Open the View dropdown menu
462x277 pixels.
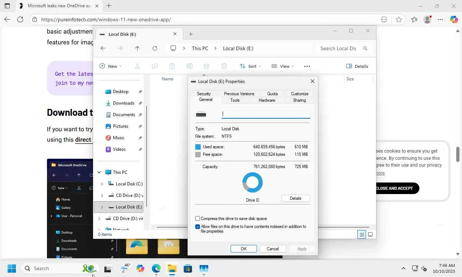pyautogui.click(x=283, y=66)
